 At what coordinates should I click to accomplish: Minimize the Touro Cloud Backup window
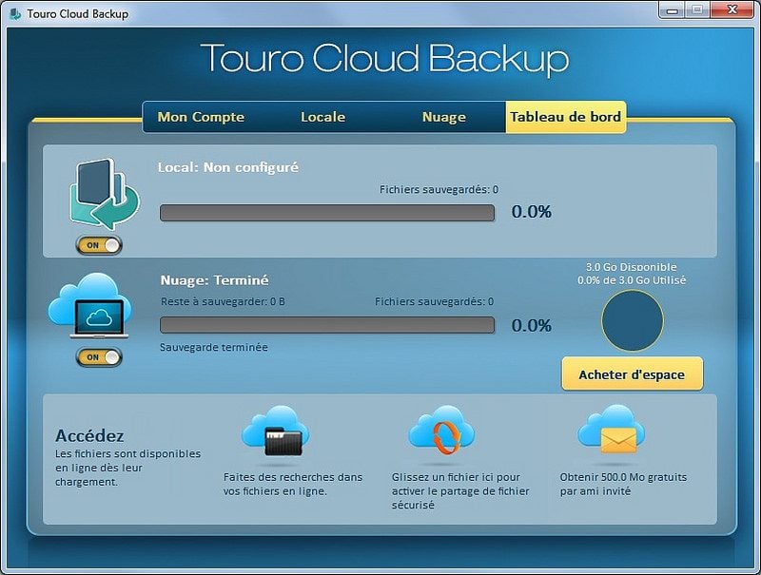673,10
